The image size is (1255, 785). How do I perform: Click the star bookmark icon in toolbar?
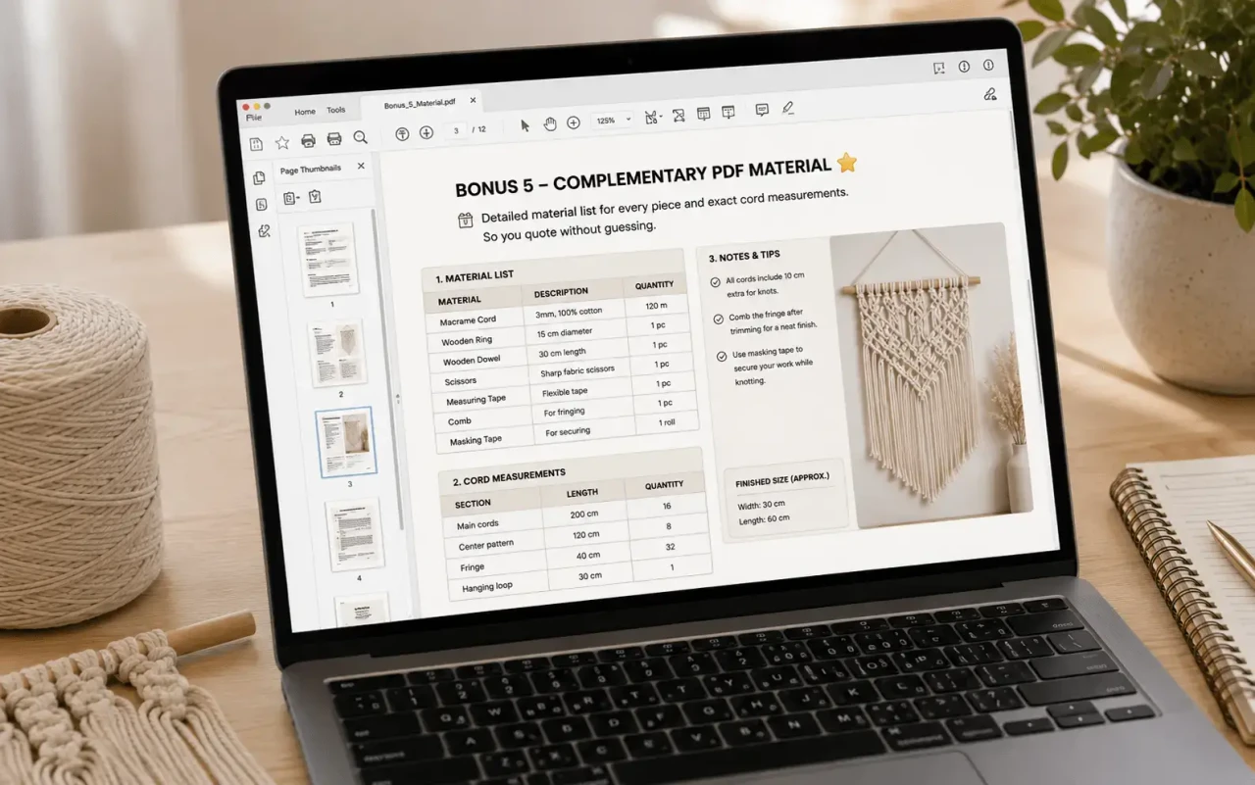tap(281, 142)
